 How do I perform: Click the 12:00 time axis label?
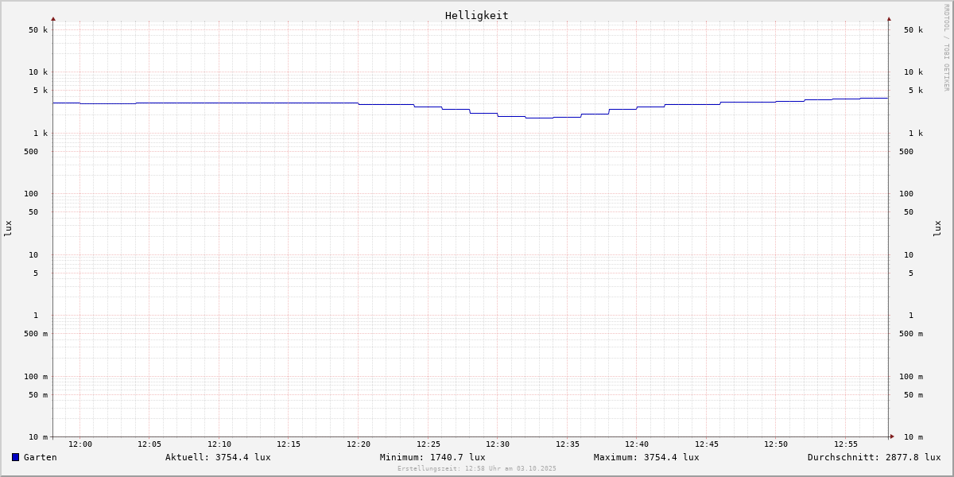80,444
